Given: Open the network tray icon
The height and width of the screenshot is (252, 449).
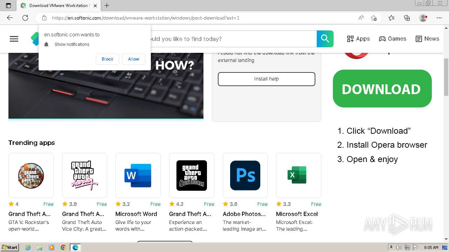Looking at the screenshot, I should click(407, 247).
